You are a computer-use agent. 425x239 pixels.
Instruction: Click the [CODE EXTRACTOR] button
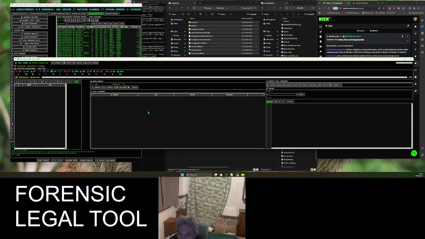(30, 24)
